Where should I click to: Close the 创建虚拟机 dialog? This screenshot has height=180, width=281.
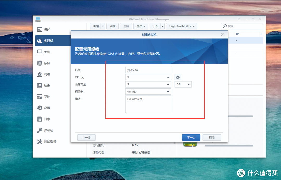coord(222,35)
